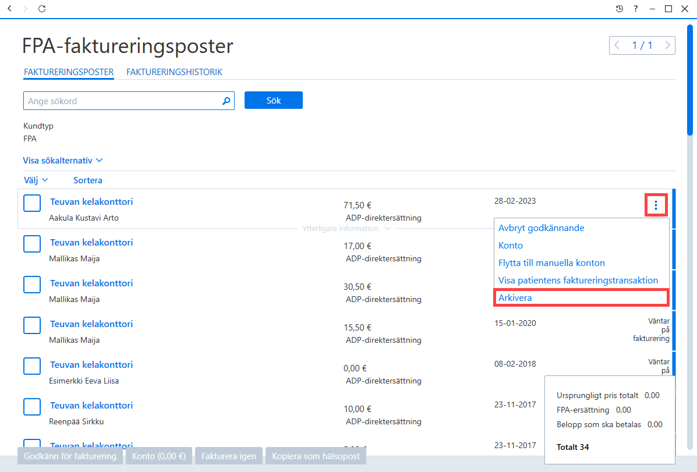Tick the checkbox for the 15,50 € Mallikas Maija row
Image resolution: width=697 pixels, height=472 pixels.
[32, 325]
